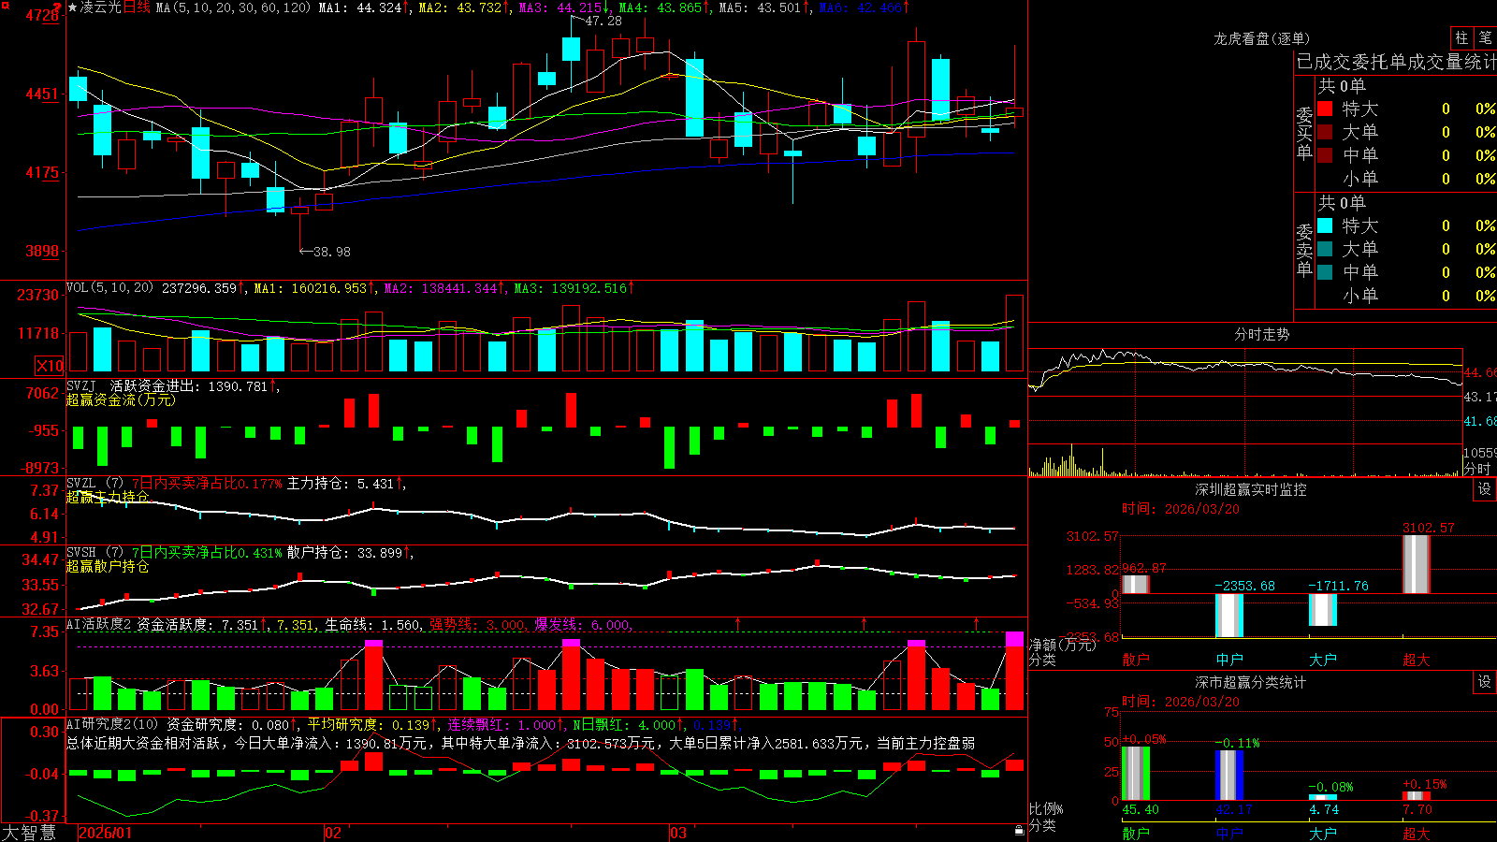Click the 2026/01 date marker on the time axis

(106, 833)
